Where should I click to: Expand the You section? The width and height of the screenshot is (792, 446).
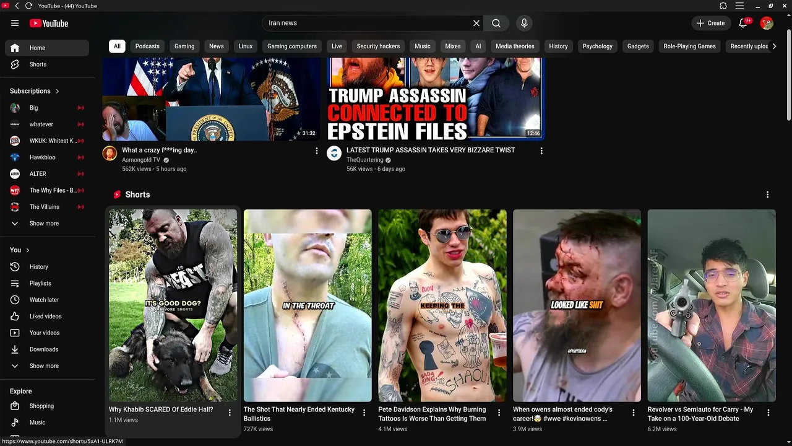(x=20, y=250)
